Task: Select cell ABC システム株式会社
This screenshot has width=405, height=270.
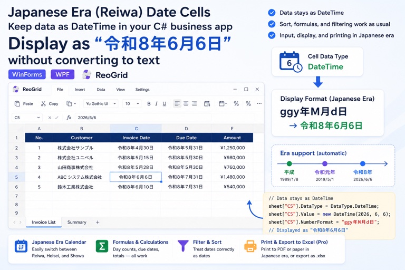Action: point(81,177)
